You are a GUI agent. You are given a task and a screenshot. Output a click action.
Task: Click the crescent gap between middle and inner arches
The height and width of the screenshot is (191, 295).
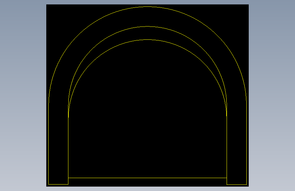coord(148,33)
